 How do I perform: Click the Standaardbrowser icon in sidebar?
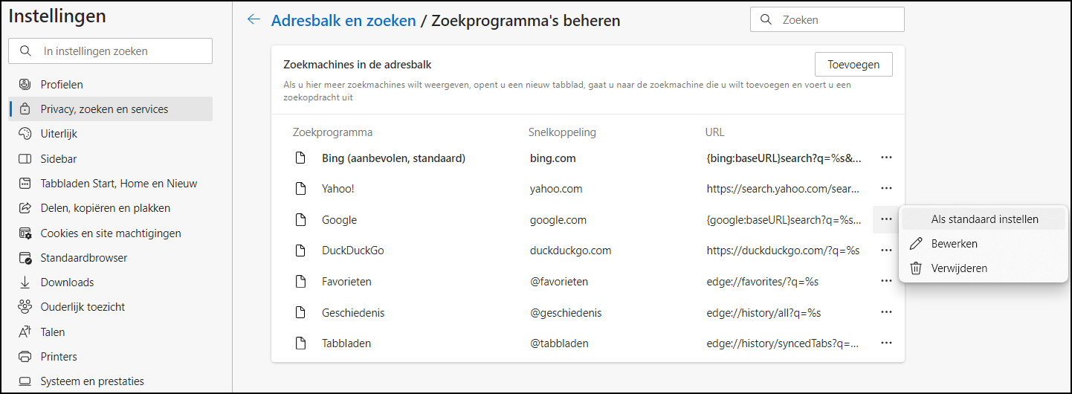click(x=25, y=258)
